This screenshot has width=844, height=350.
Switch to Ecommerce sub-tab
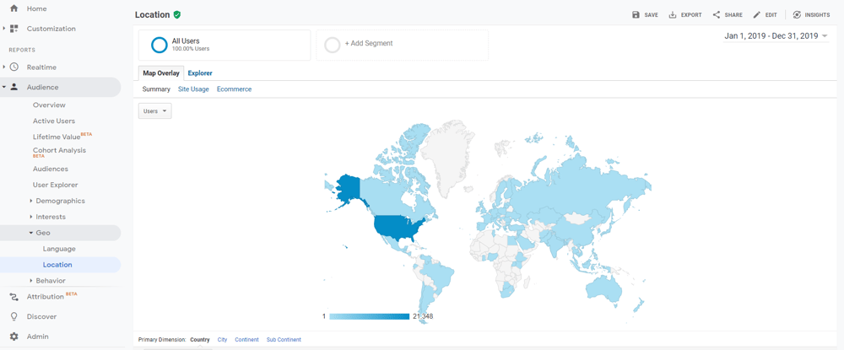point(234,89)
